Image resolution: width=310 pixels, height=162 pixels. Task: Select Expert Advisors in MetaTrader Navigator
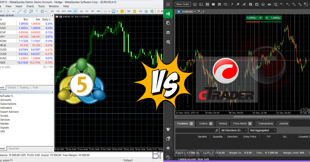10,112
